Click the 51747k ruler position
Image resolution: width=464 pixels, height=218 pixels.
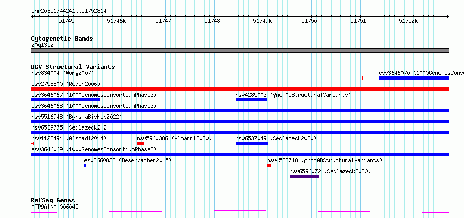(165, 21)
